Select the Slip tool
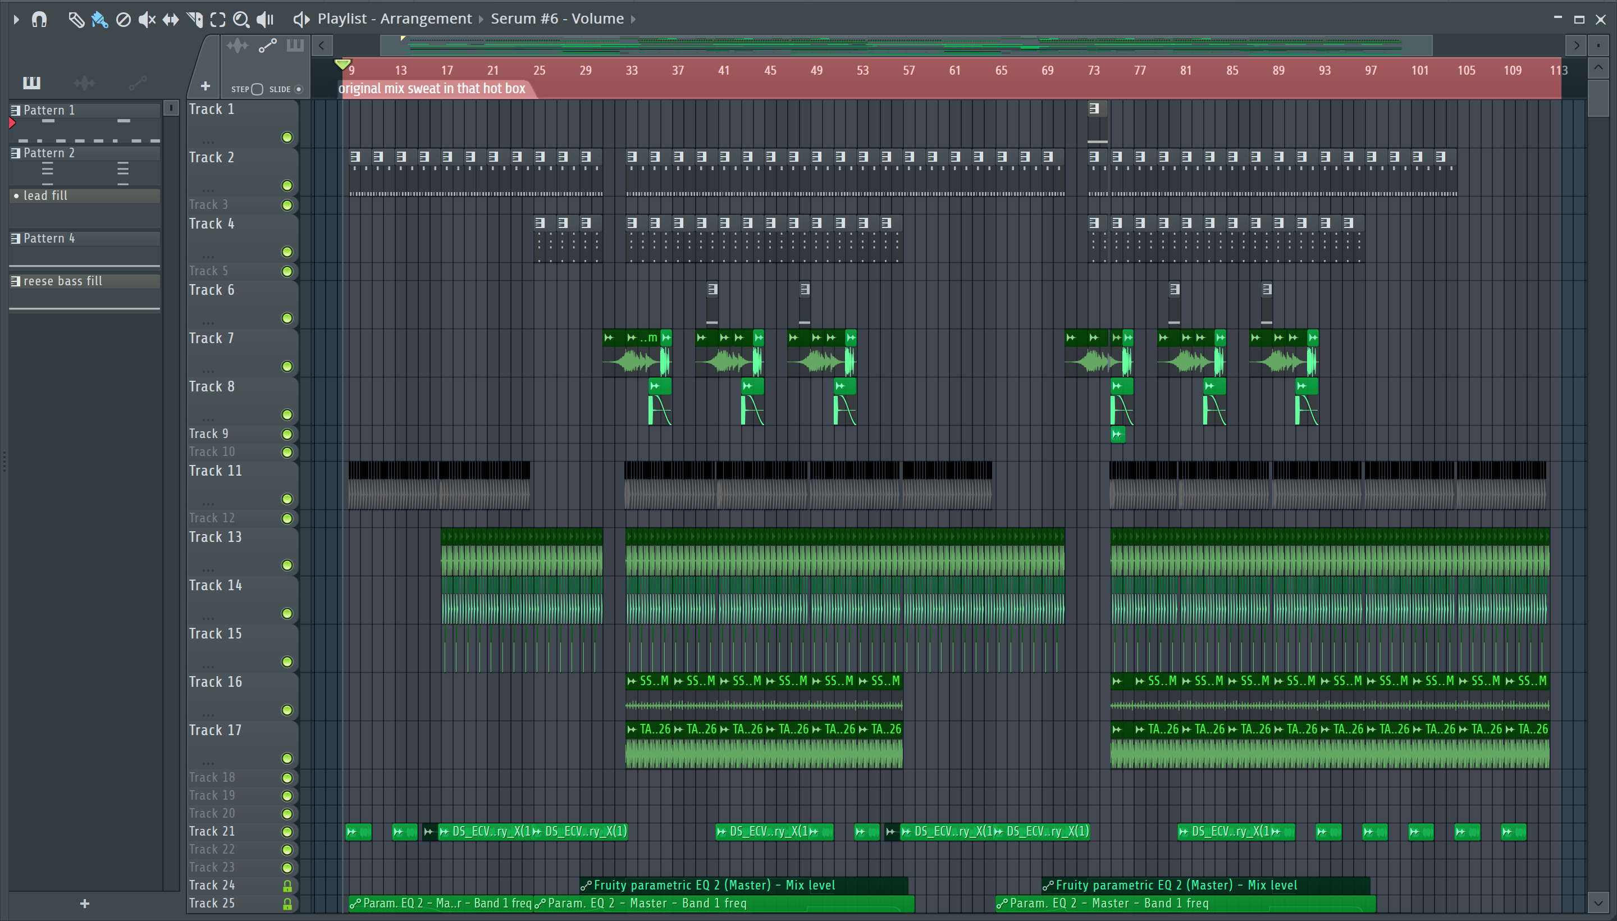The width and height of the screenshot is (1617, 921). [171, 20]
